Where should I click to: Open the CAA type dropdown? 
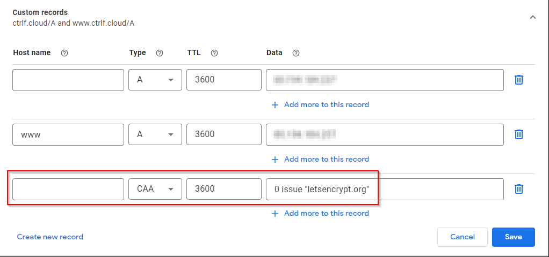(x=155, y=189)
